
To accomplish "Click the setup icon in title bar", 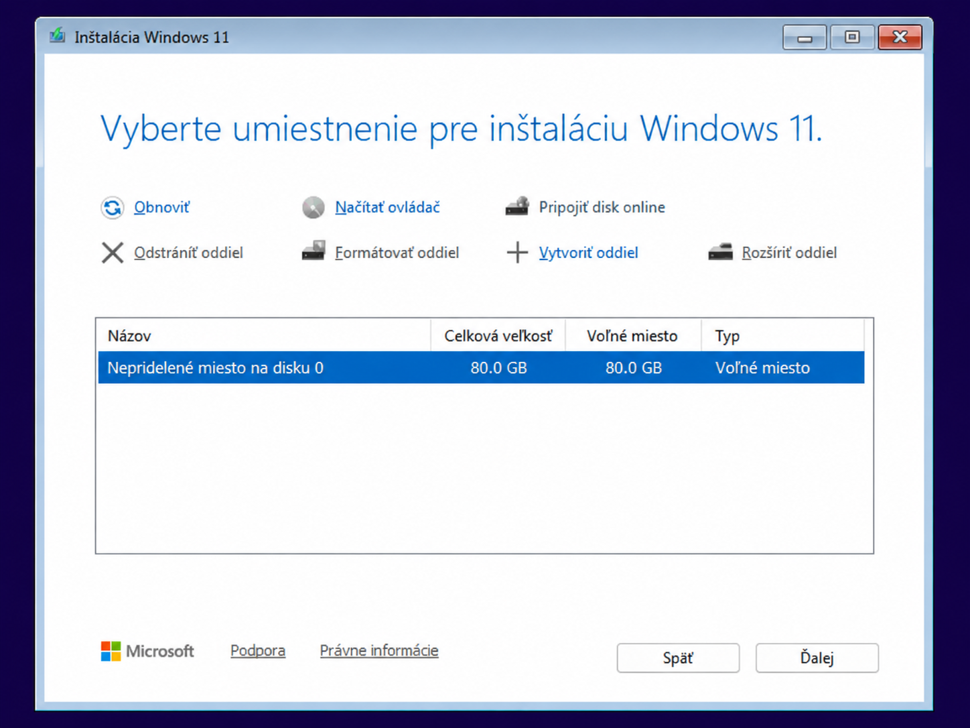I will [58, 36].
